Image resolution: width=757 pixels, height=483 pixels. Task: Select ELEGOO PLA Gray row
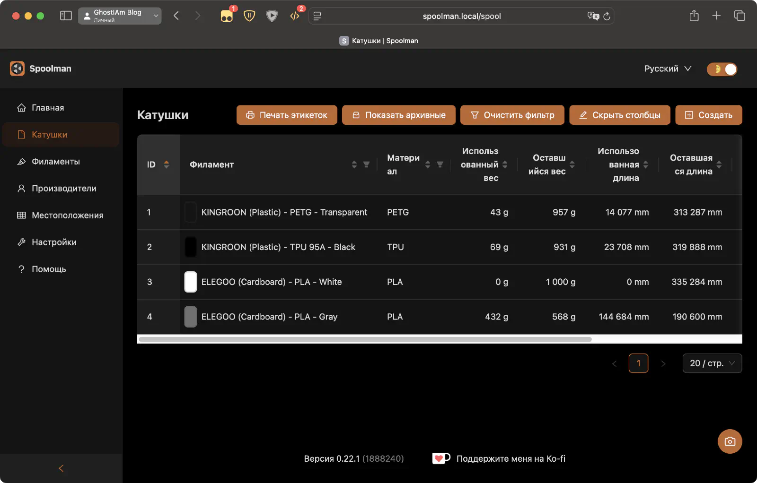click(269, 317)
